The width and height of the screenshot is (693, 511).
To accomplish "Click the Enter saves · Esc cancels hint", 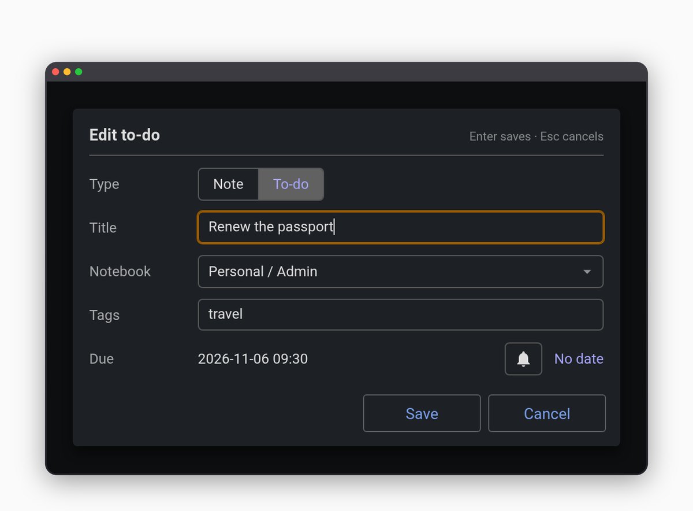I will click(536, 136).
